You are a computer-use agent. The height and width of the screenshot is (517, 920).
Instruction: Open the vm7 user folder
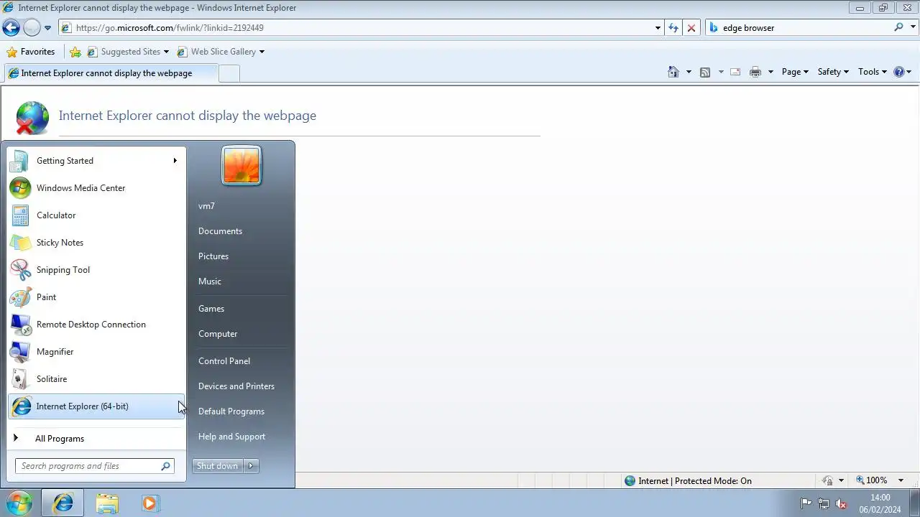(240, 206)
